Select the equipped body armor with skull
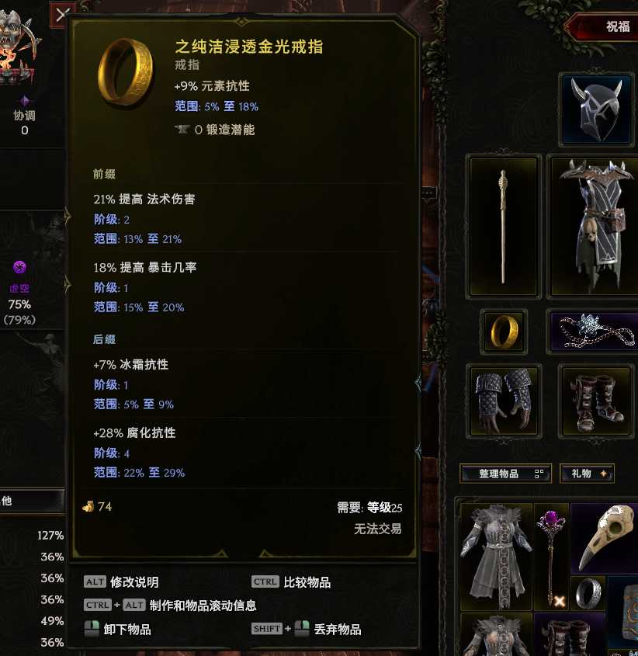Viewport: 638px width, 656px height. (594, 227)
